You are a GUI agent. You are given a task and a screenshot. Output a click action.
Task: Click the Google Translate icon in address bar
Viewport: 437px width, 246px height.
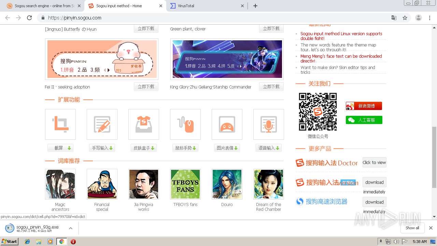[x=394, y=18]
